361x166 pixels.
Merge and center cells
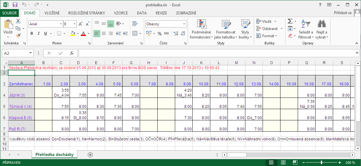click(135, 33)
